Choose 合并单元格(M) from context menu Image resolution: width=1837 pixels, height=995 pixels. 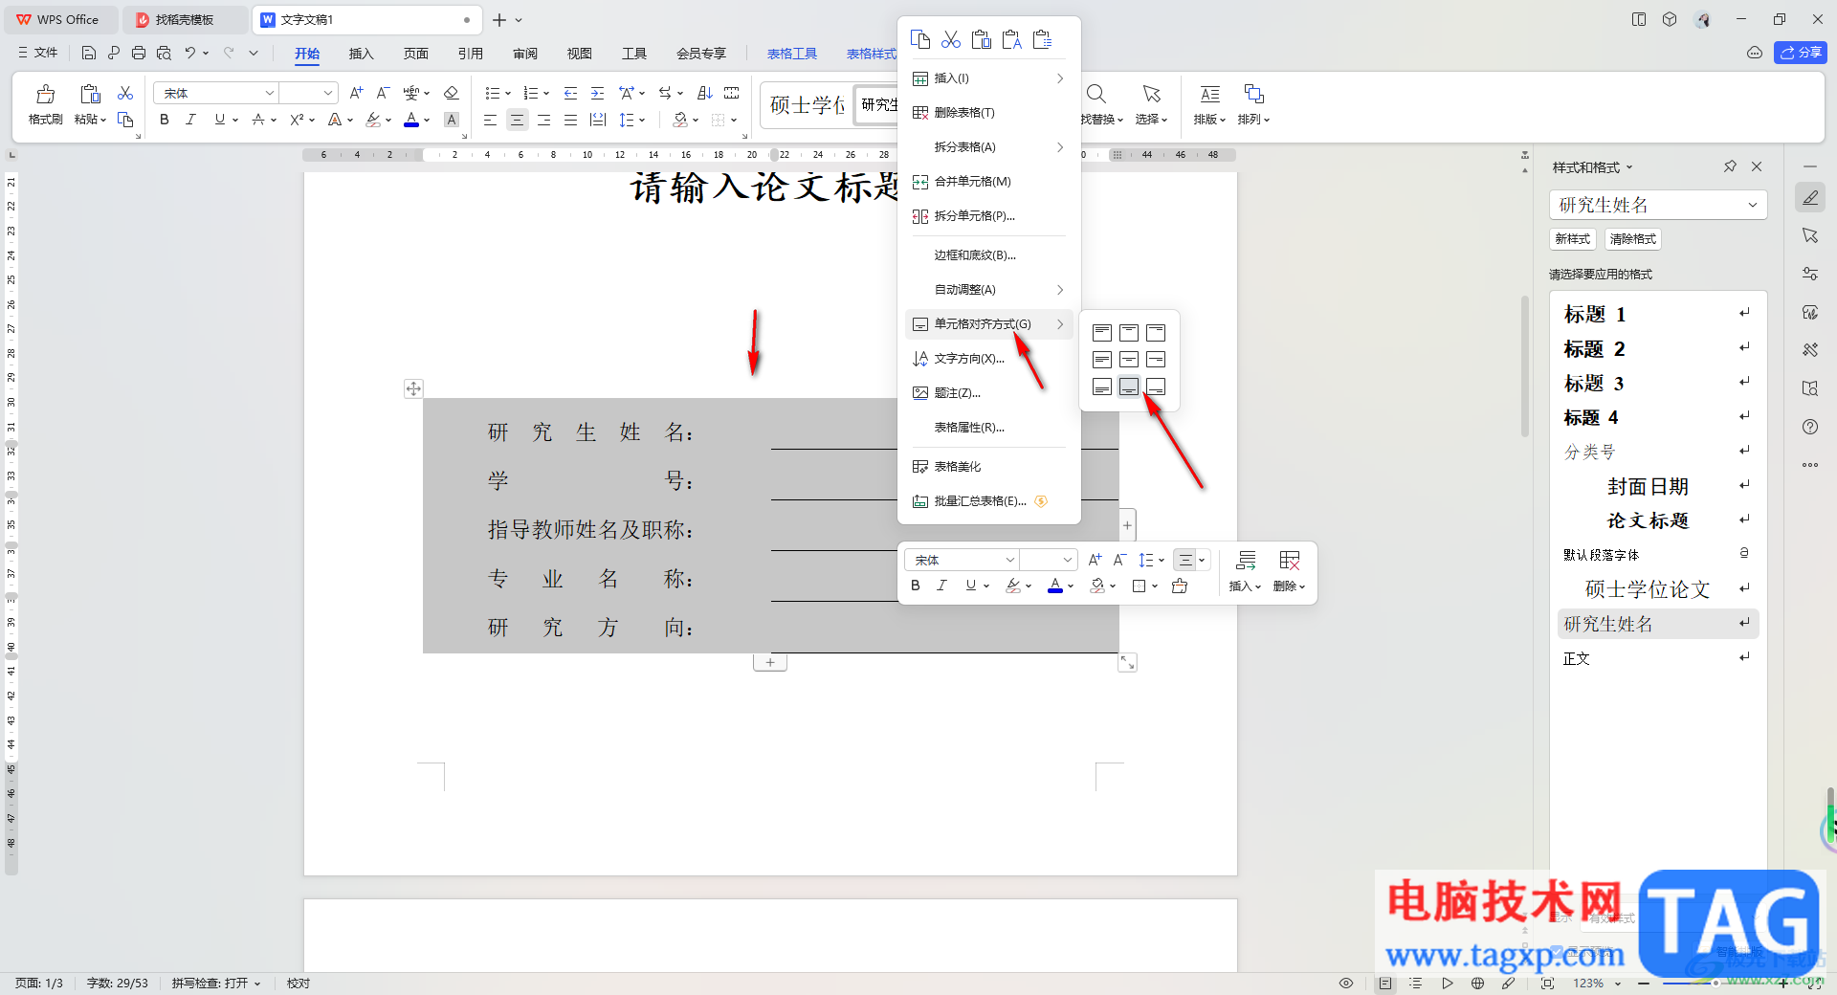tap(988, 182)
